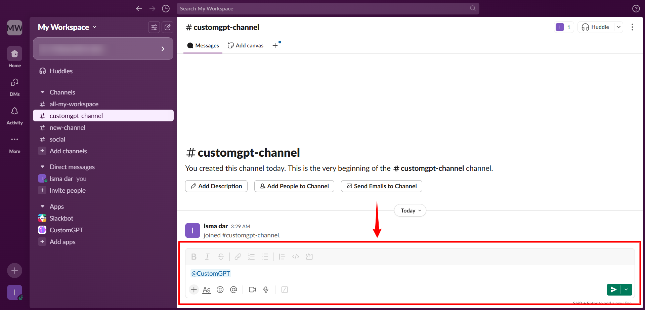Image resolution: width=645 pixels, height=310 pixels.
Task: Open attachments plus menu in composer
Action: [x=194, y=289]
